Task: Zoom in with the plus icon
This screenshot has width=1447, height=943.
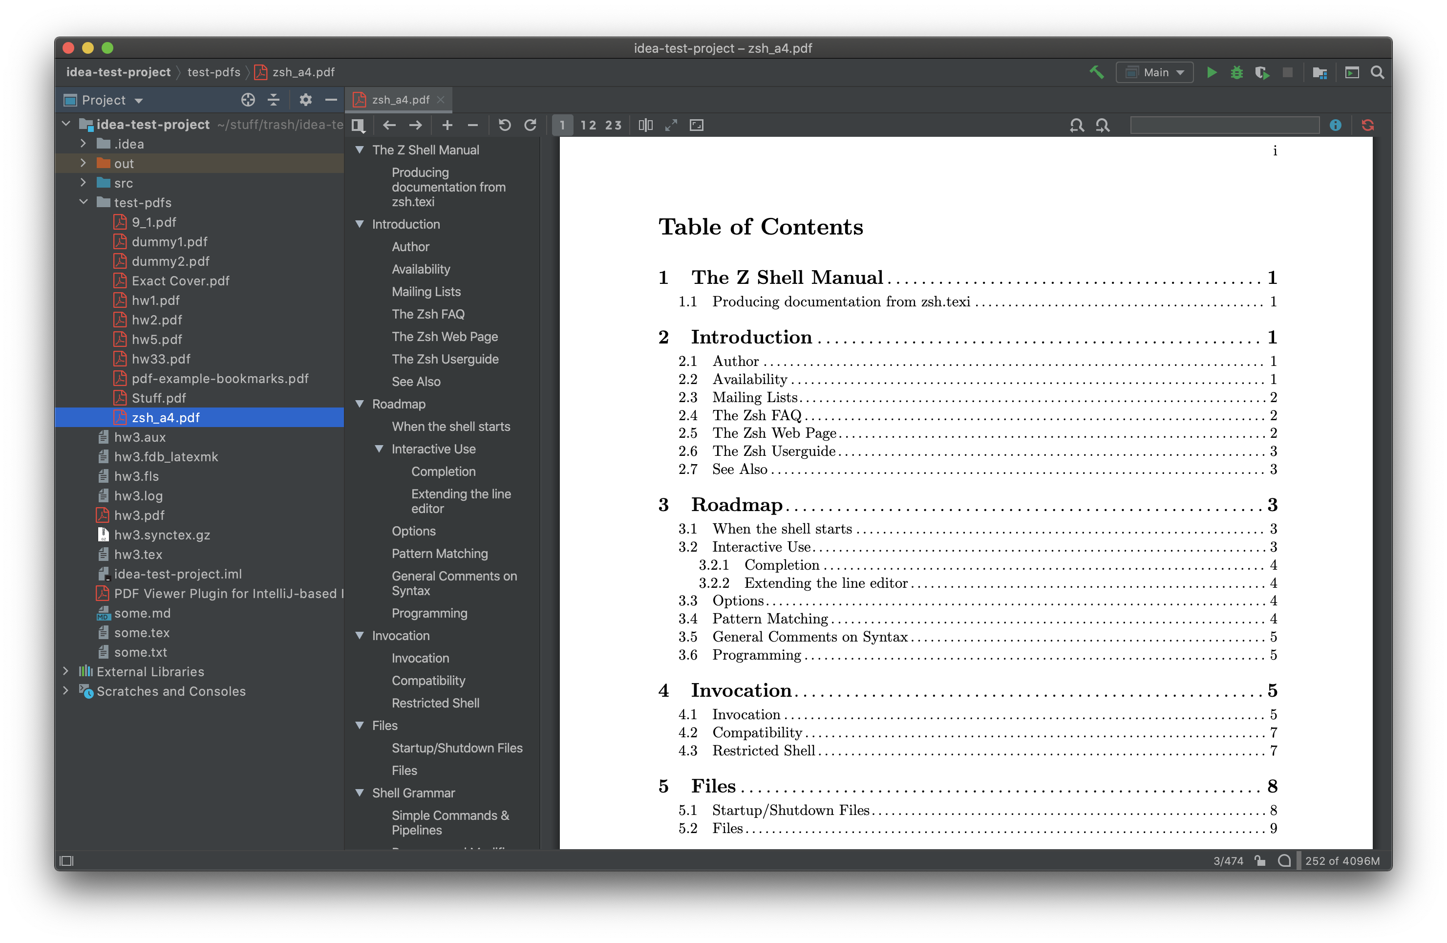Action: point(447,125)
